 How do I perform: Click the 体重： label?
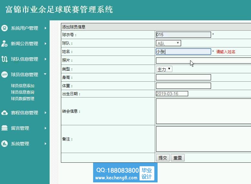pos(67,86)
